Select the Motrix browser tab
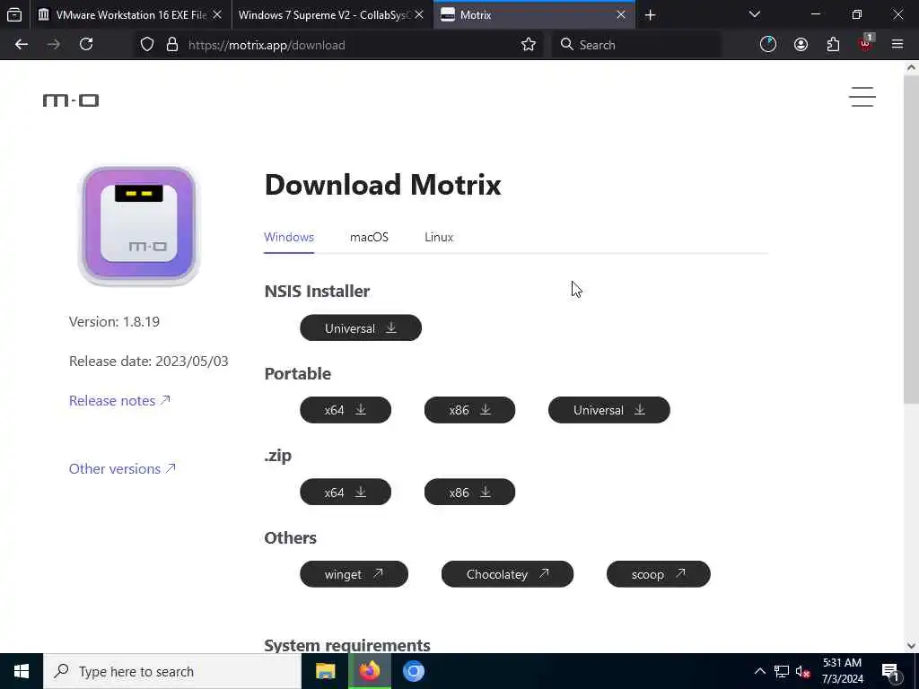This screenshot has height=689, width=919. 534,14
